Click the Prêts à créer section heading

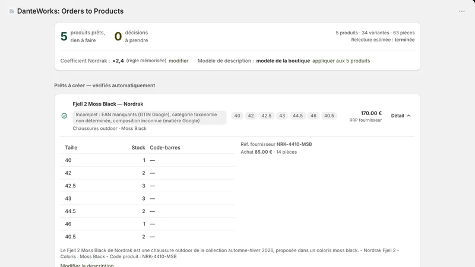104,85
